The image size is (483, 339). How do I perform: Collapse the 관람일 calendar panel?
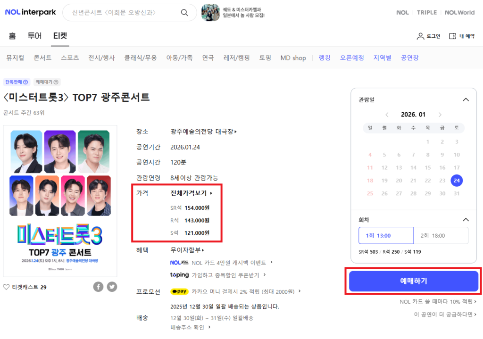(466, 99)
